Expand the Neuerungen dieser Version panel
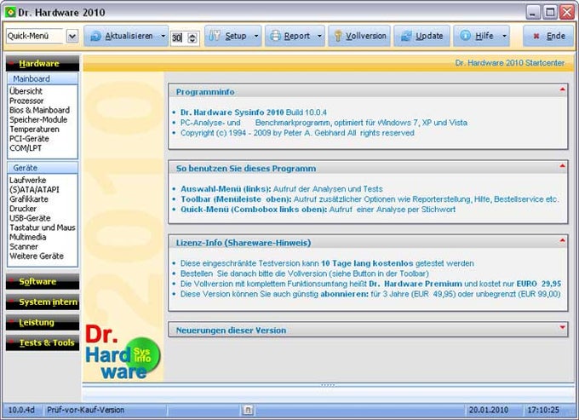The image size is (579, 420). point(562,327)
